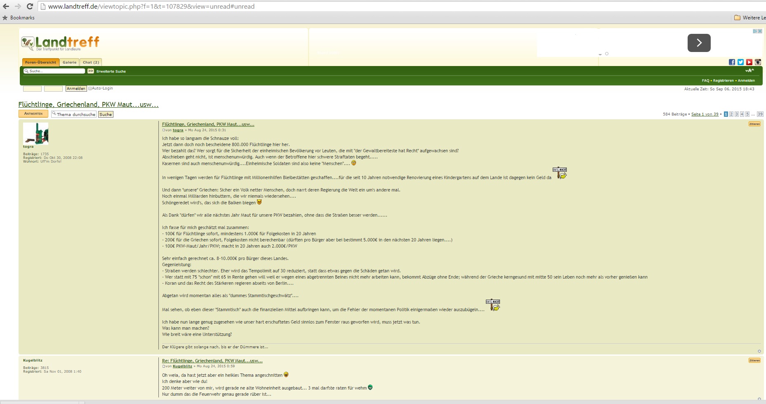
Task: Click the ad's next arrow button
Action: 699,43
